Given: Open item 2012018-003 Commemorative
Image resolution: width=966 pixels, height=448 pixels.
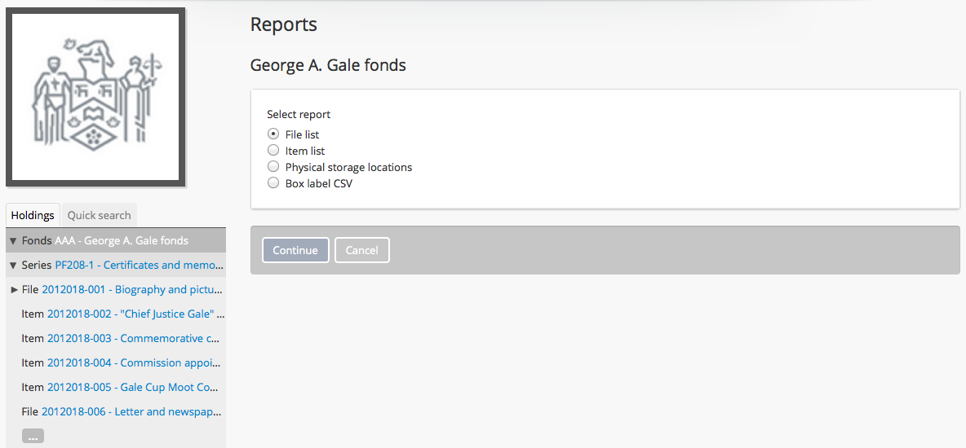Looking at the screenshot, I should click(x=133, y=338).
